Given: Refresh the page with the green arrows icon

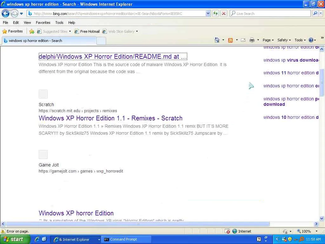Looking at the screenshot, I should pyautogui.click(x=216, y=14).
